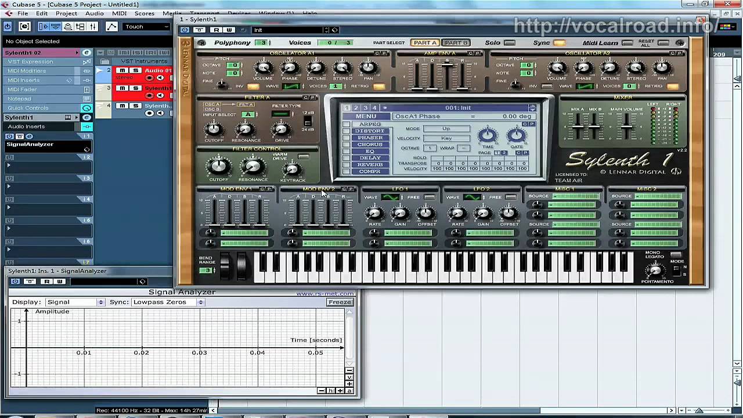Viewport: 743px width, 418px height.
Task: Click the Freeze button in Signal Analyzer
Action: click(340, 302)
